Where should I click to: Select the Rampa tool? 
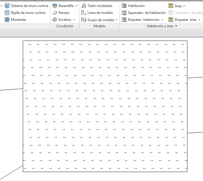[64, 13]
